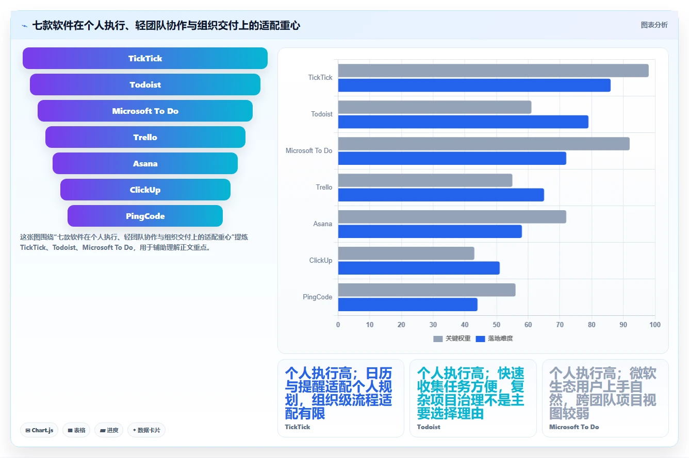The width and height of the screenshot is (689, 458).
Task: Select the TickTick funnel bar
Action: pyautogui.click(x=145, y=58)
